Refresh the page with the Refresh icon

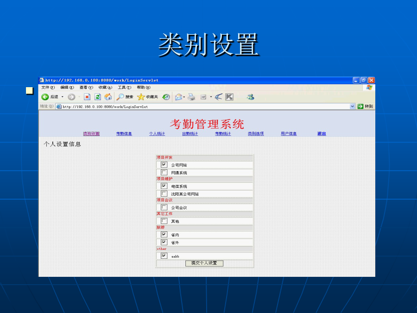click(98, 97)
